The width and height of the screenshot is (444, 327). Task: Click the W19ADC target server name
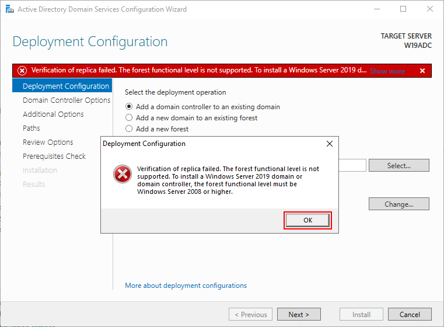pos(418,46)
